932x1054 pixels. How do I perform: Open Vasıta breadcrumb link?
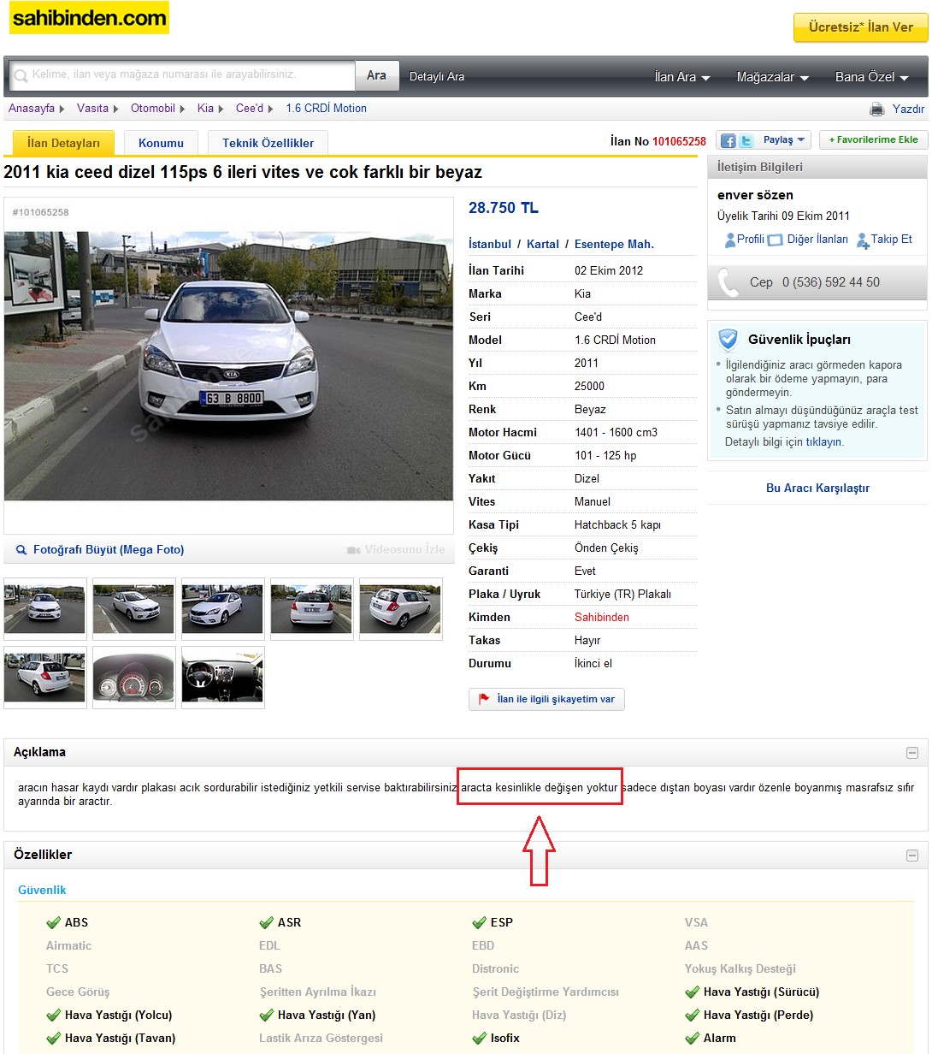tap(92, 109)
